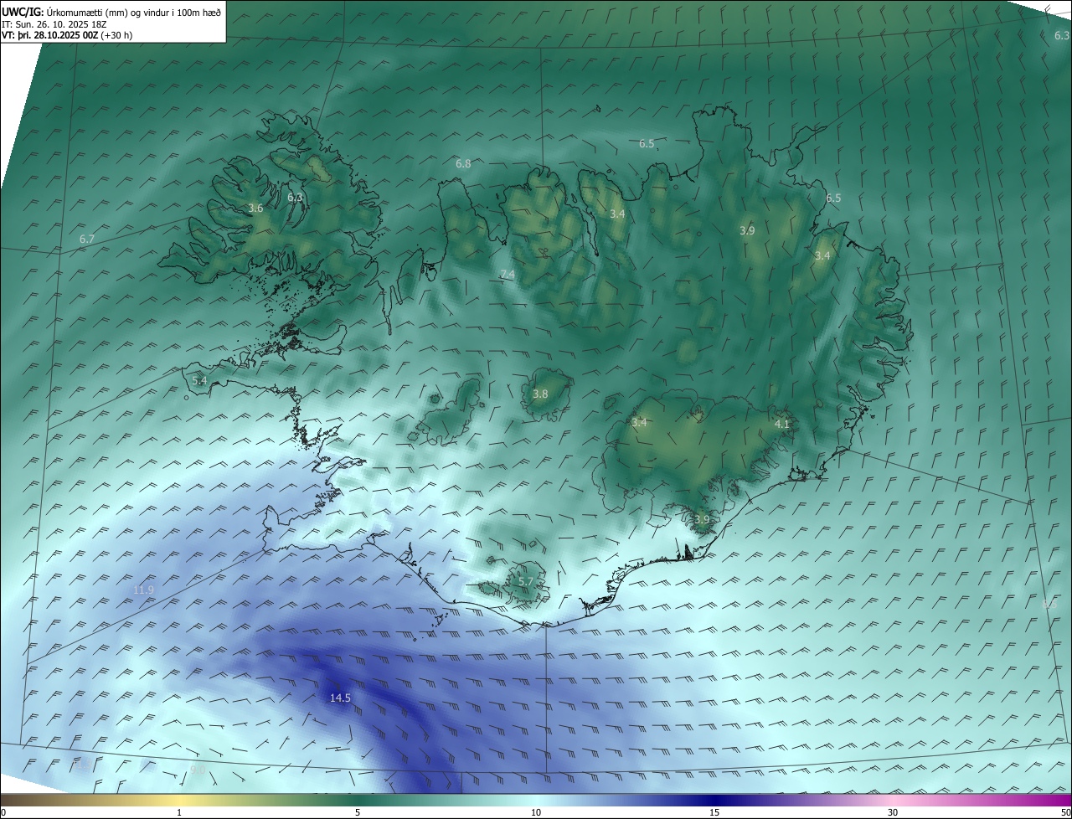Click the 5.4 label on the western peninsula
The width and height of the screenshot is (1072, 819).
coord(199,380)
